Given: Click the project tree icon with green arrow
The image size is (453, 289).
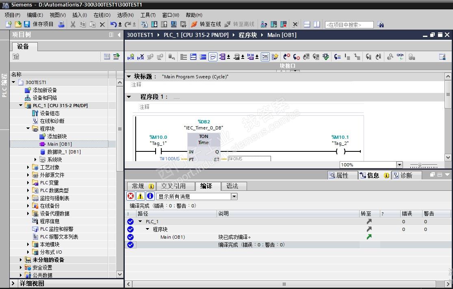Looking at the screenshot, I should point(116,56).
